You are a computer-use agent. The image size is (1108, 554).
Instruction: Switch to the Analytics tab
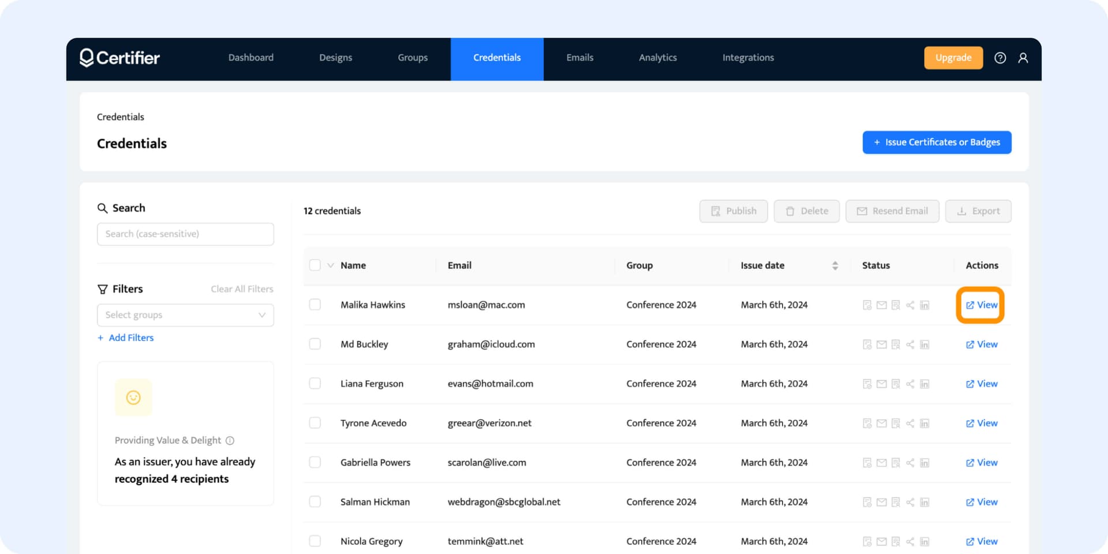coord(657,58)
